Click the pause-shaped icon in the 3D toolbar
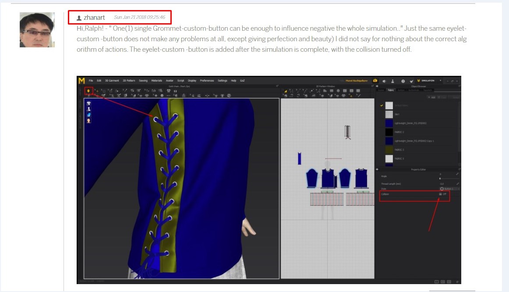Screen dimensions: 509x292 [175, 91]
